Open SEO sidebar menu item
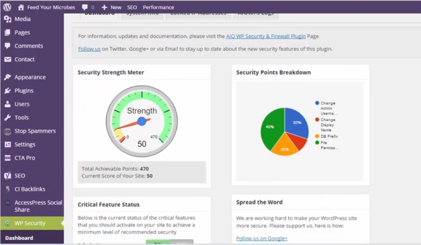Image resolution: width=421 pixels, height=245 pixels. (x=20, y=176)
